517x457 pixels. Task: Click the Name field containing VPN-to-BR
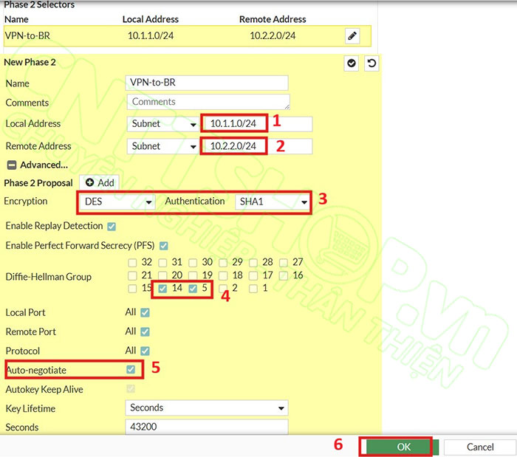point(207,83)
